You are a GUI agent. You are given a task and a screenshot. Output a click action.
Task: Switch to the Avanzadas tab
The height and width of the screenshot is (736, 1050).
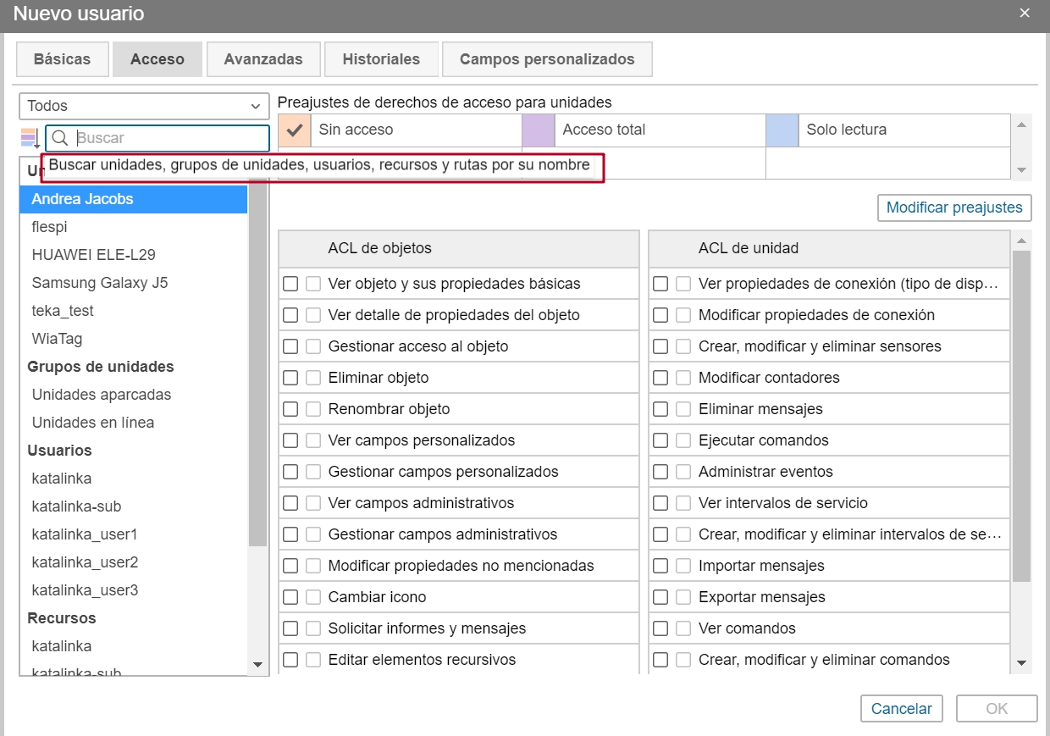263,59
